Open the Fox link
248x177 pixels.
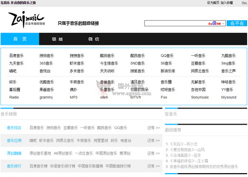point(164,97)
